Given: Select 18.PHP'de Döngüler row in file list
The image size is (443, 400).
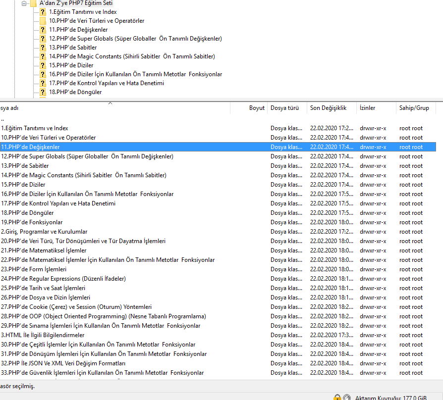Looking at the screenshot, I should click(218, 213).
